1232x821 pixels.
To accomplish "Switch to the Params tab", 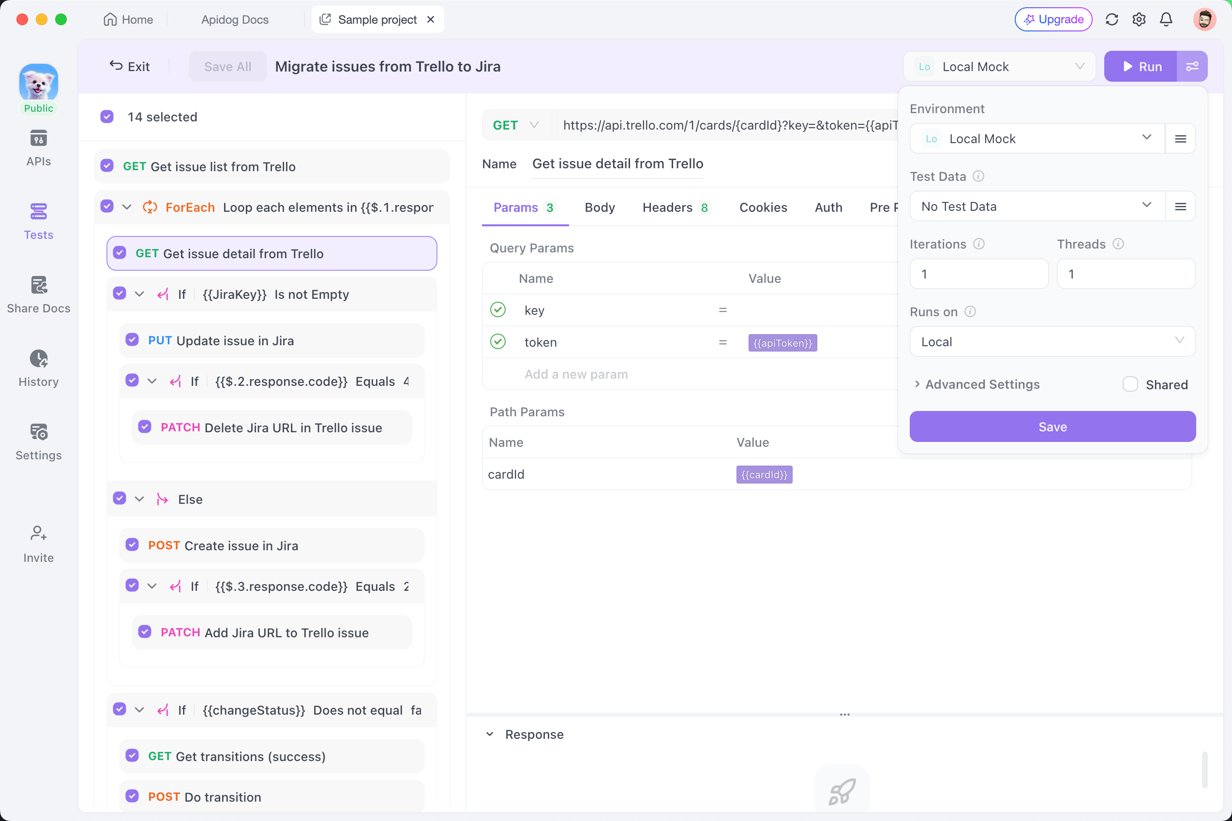I will (524, 207).
